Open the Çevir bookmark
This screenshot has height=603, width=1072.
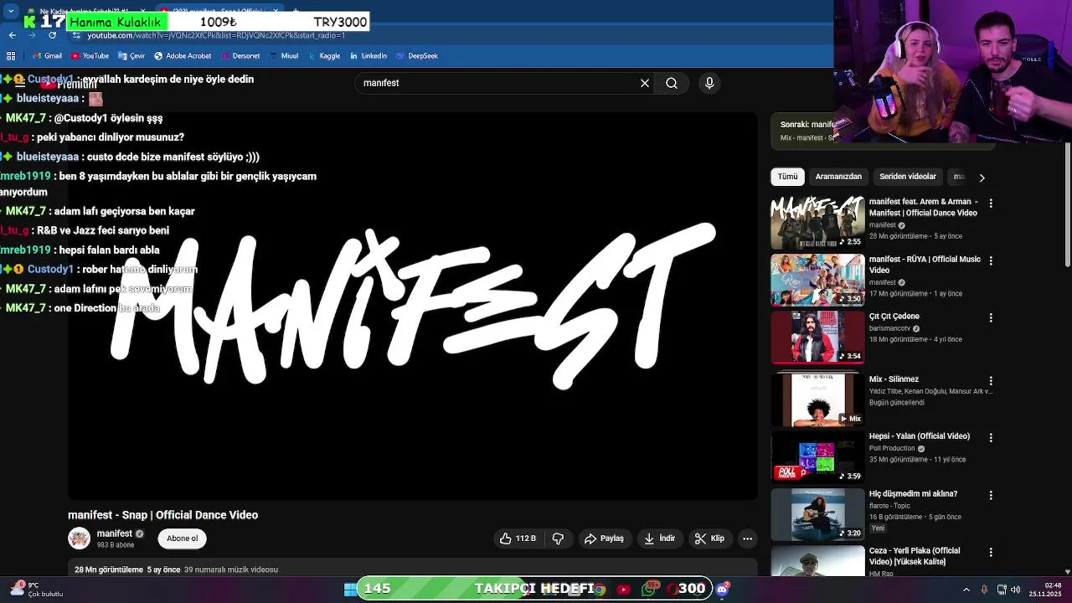(x=131, y=56)
